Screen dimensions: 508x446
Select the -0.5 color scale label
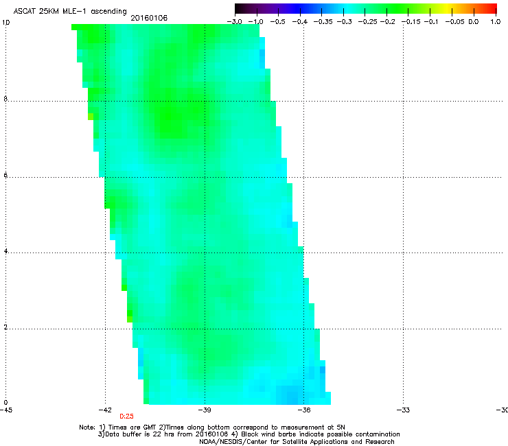coord(277,22)
